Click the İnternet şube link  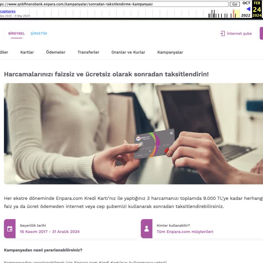coord(239,34)
